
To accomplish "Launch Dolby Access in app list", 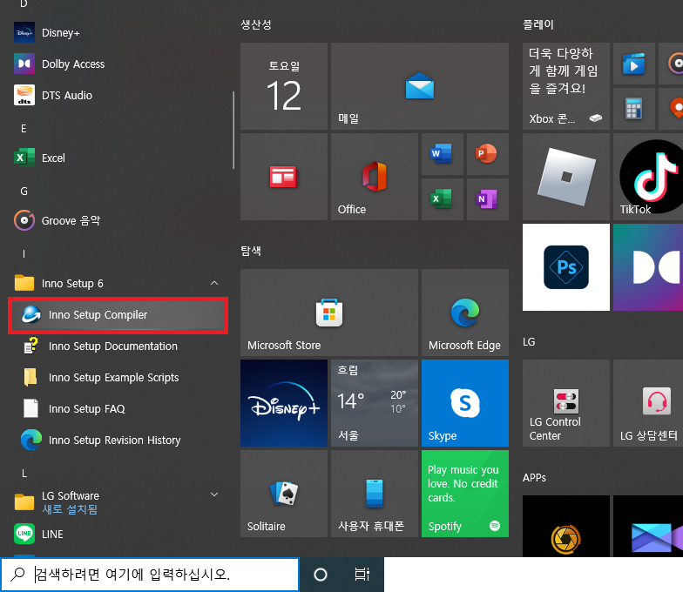I will tap(118, 64).
